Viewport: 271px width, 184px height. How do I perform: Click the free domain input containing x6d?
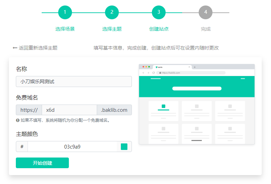coord(69,110)
